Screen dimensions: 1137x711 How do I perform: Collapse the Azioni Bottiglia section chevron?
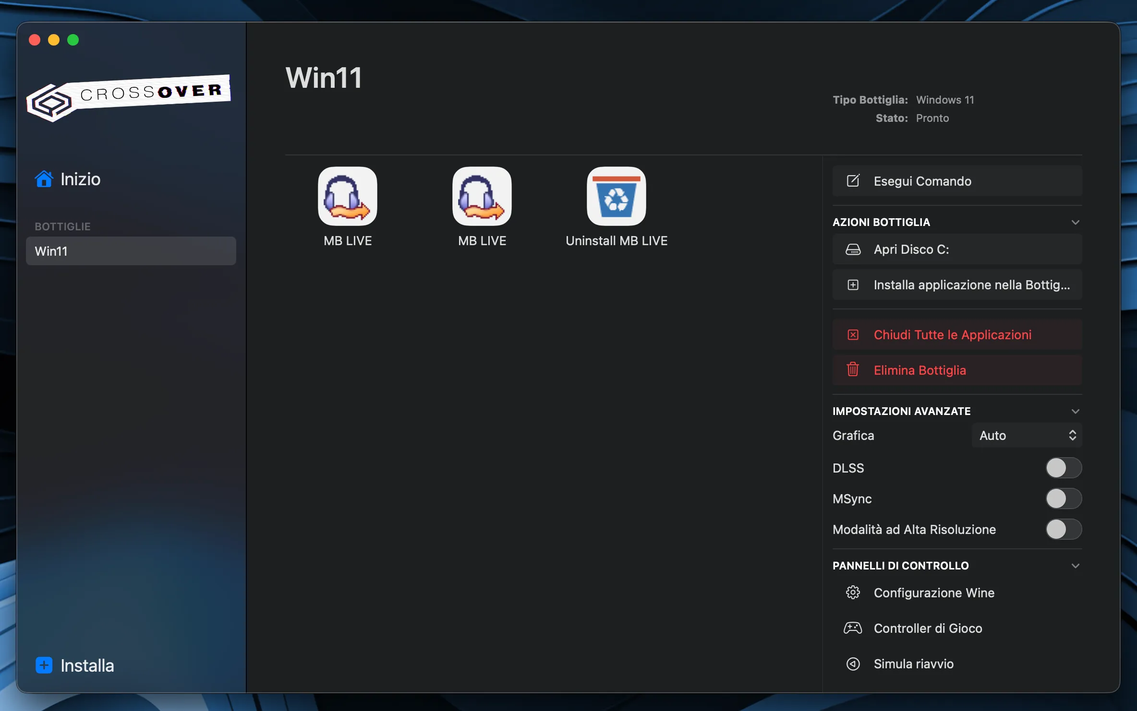click(x=1076, y=222)
